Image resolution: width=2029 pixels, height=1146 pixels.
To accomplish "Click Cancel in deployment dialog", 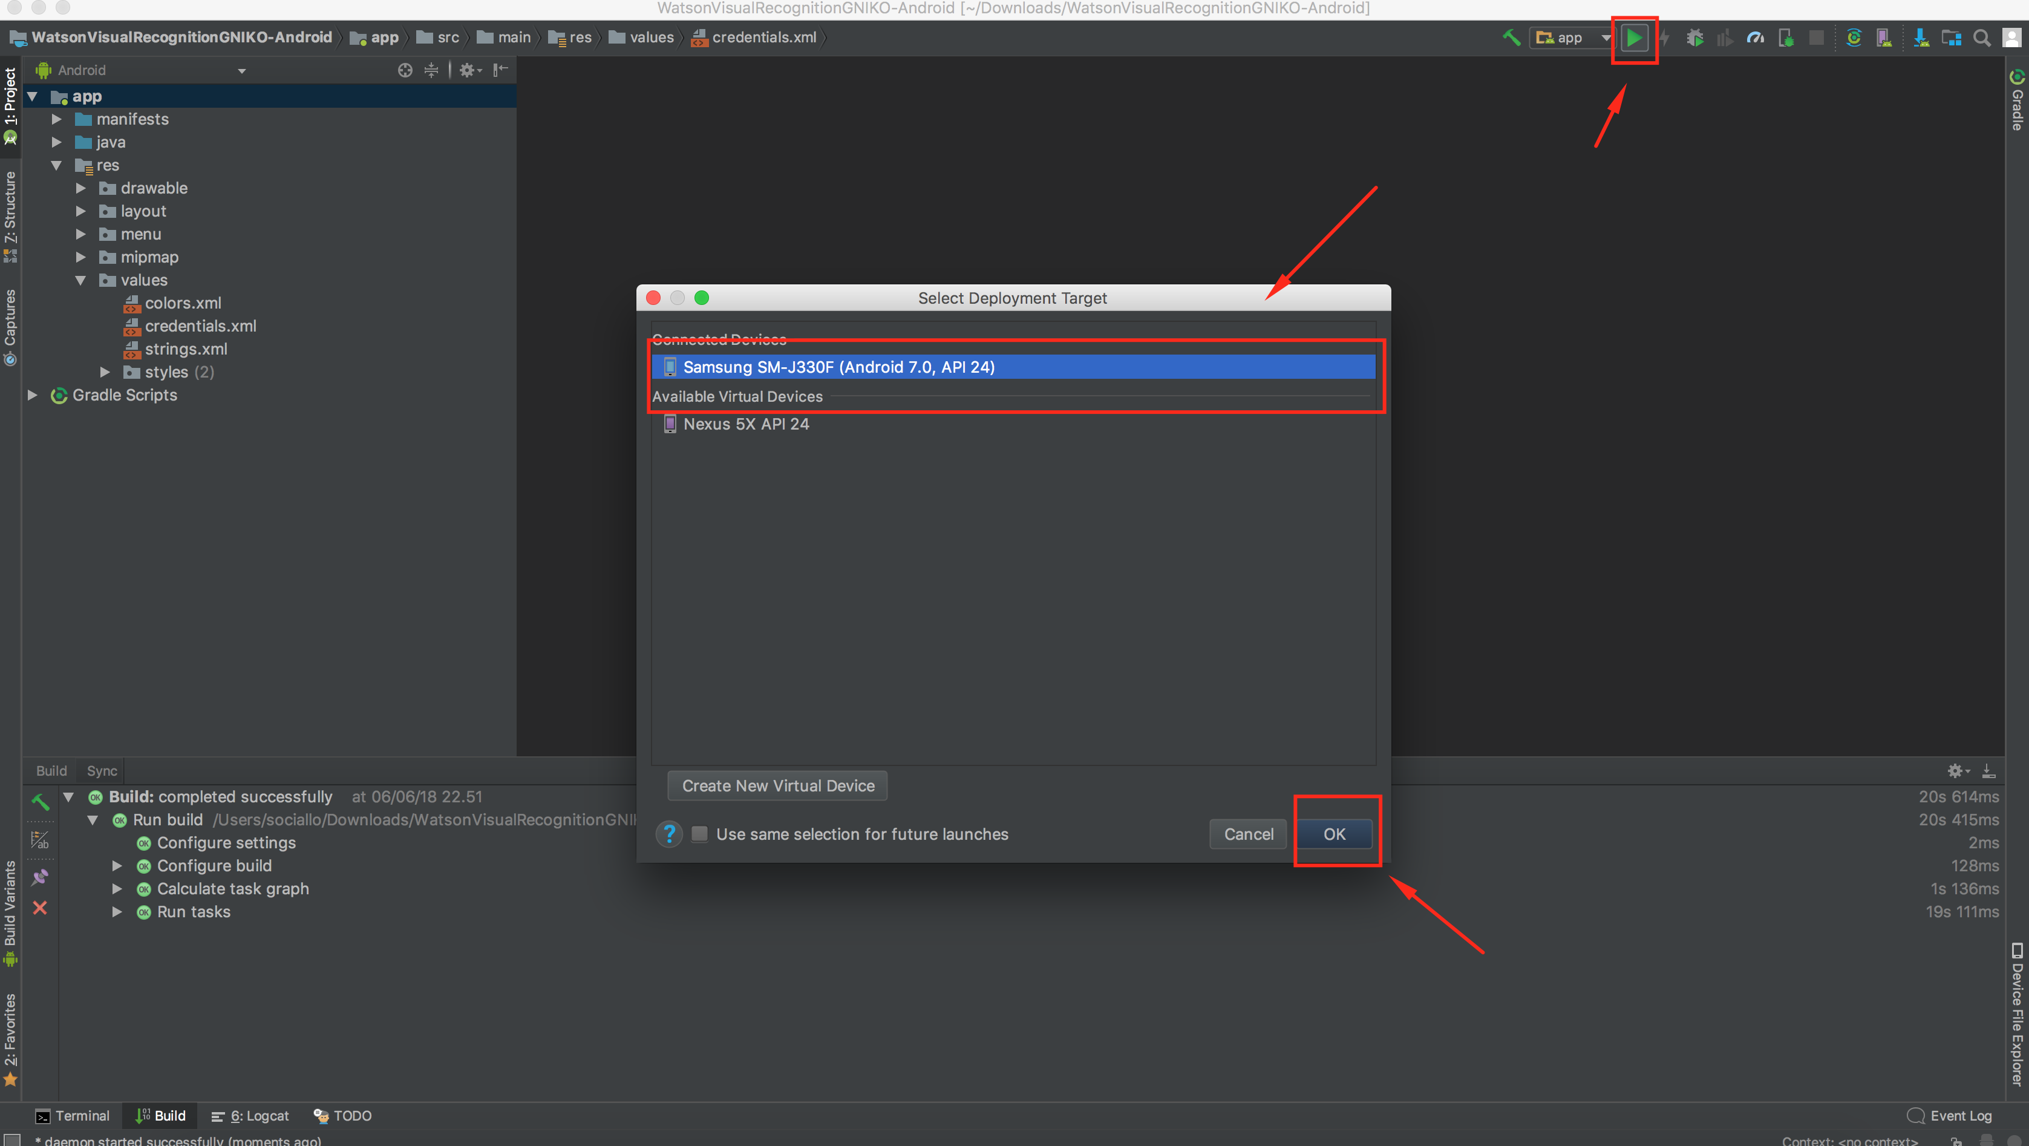I will point(1247,834).
